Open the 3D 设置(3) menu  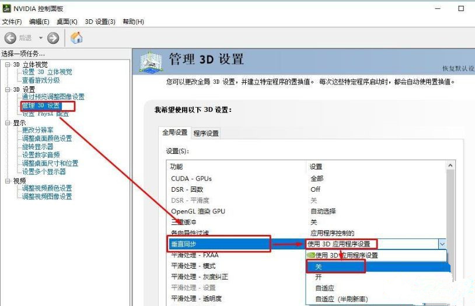click(x=100, y=22)
